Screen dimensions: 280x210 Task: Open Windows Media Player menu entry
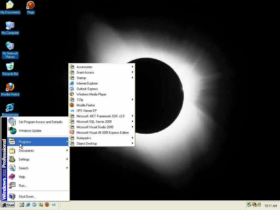click(x=102, y=94)
